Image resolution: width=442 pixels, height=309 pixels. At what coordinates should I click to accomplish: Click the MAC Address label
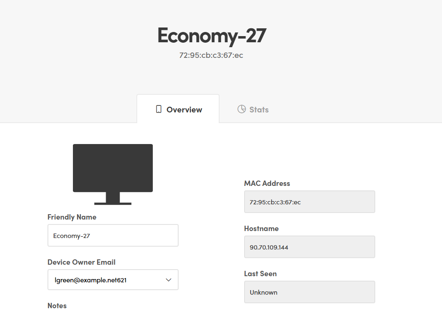(267, 183)
